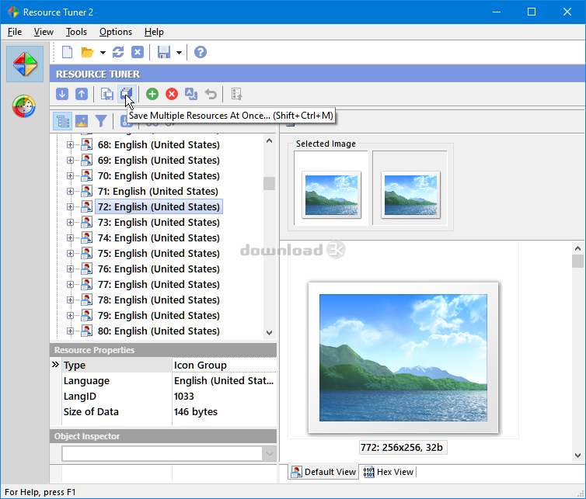Select tree item 79: English (United States)
This screenshot has height=499, width=586.
tap(159, 316)
